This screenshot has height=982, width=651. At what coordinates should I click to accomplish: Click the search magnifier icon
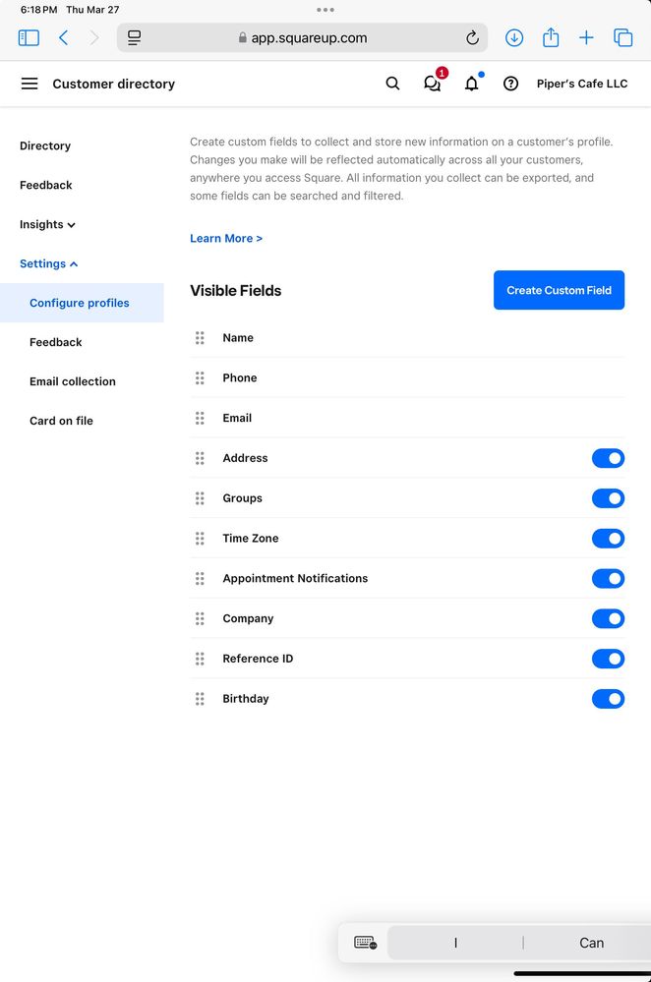coord(392,84)
